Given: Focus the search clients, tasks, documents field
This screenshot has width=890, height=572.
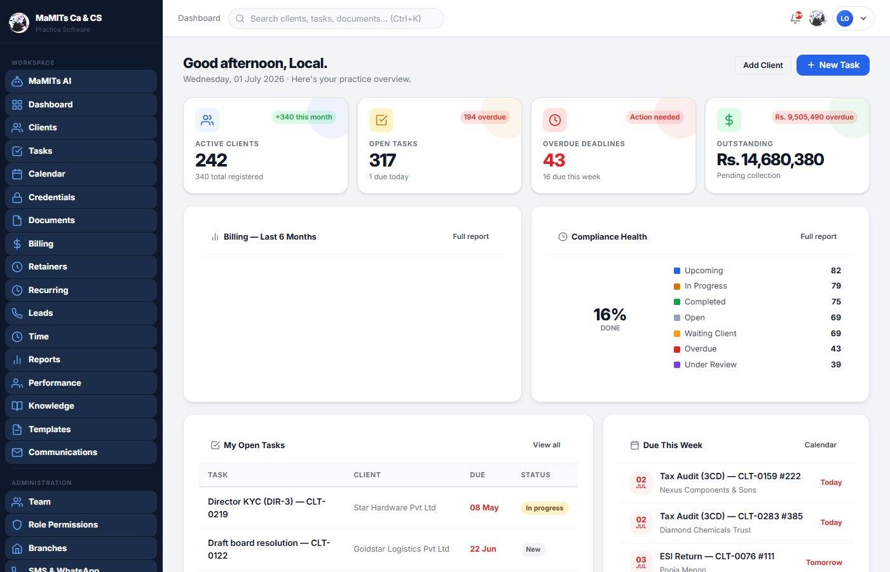Looking at the screenshot, I should point(336,18).
